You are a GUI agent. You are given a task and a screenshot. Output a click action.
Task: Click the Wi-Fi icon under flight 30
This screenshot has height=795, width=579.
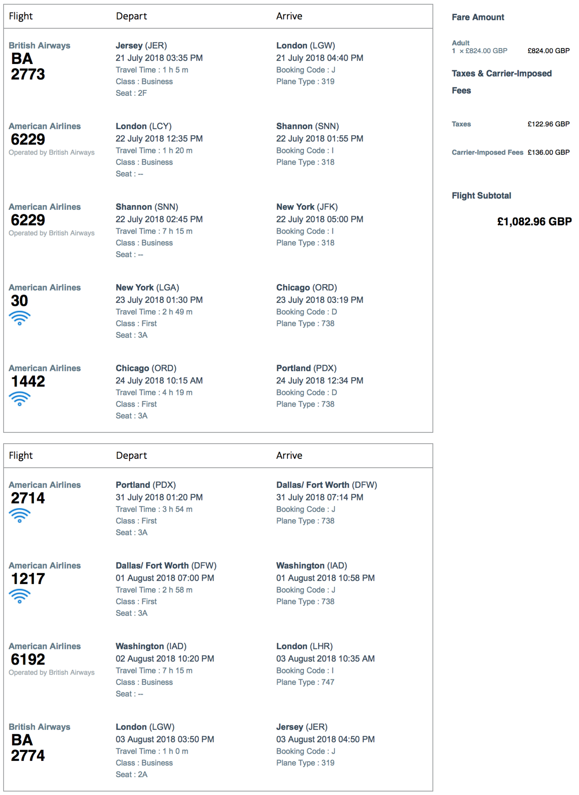[19, 318]
